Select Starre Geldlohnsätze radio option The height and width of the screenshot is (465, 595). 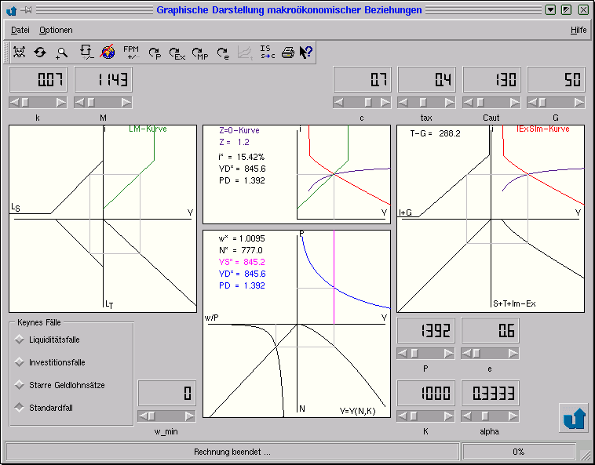coord(19,385)
